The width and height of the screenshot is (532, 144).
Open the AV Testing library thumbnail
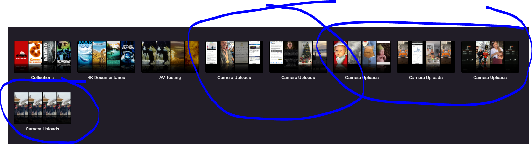(x=170, y=57)
